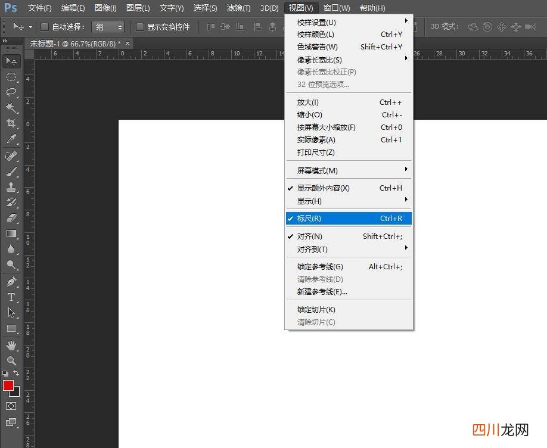Select the Eraser tool
The height and width of the screenshot is (448, 547).
tap(11, 218)
